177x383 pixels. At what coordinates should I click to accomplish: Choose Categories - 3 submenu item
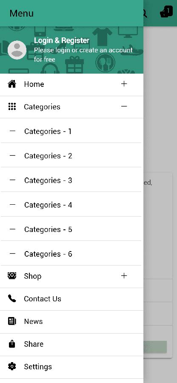pyautogui.click(x=71, y=180)
